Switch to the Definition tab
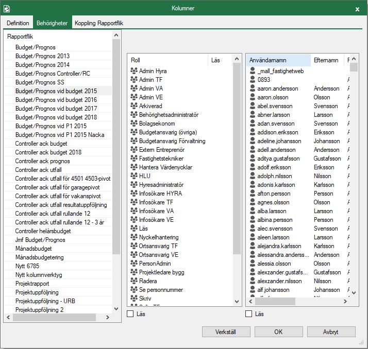The width and height of the screenshot is (368, 349). 18,23
